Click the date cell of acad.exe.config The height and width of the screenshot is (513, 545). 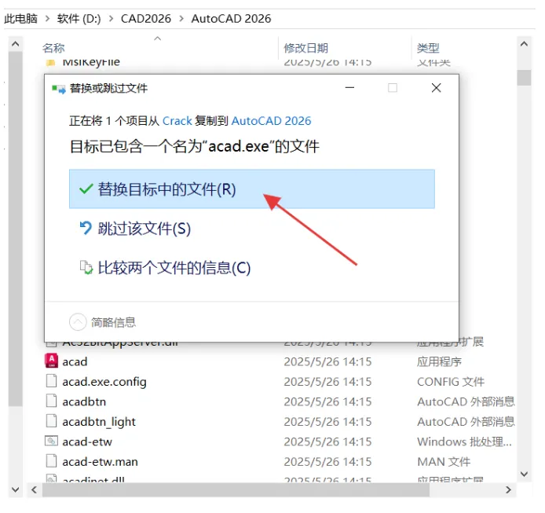(327, 382)
